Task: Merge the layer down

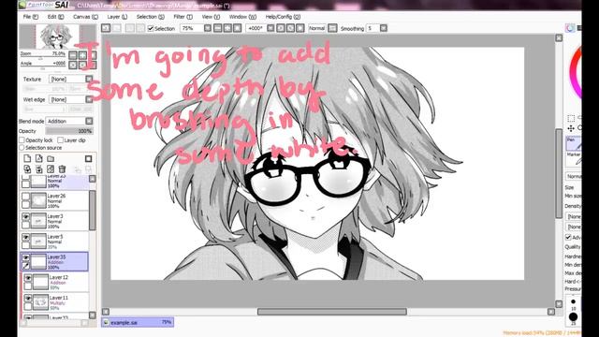Action: point(39,168)
